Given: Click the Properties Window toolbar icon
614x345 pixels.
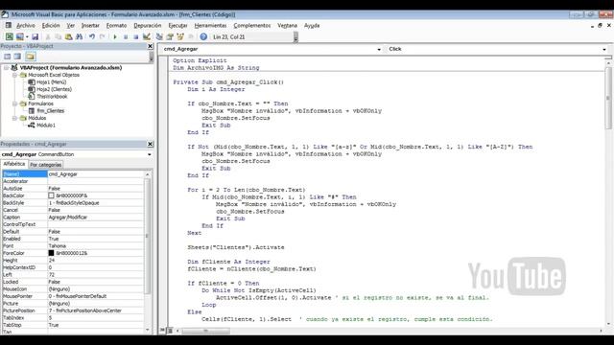Looking at the screenshot, I should click(x=170, y=36).
